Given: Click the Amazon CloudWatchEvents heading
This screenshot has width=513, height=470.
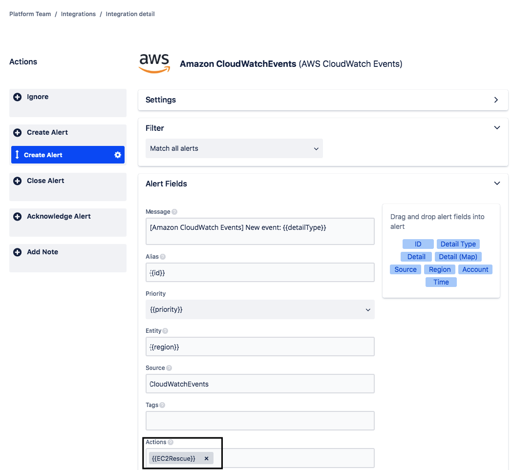Looking at the screenshot, I should point(238,64).
